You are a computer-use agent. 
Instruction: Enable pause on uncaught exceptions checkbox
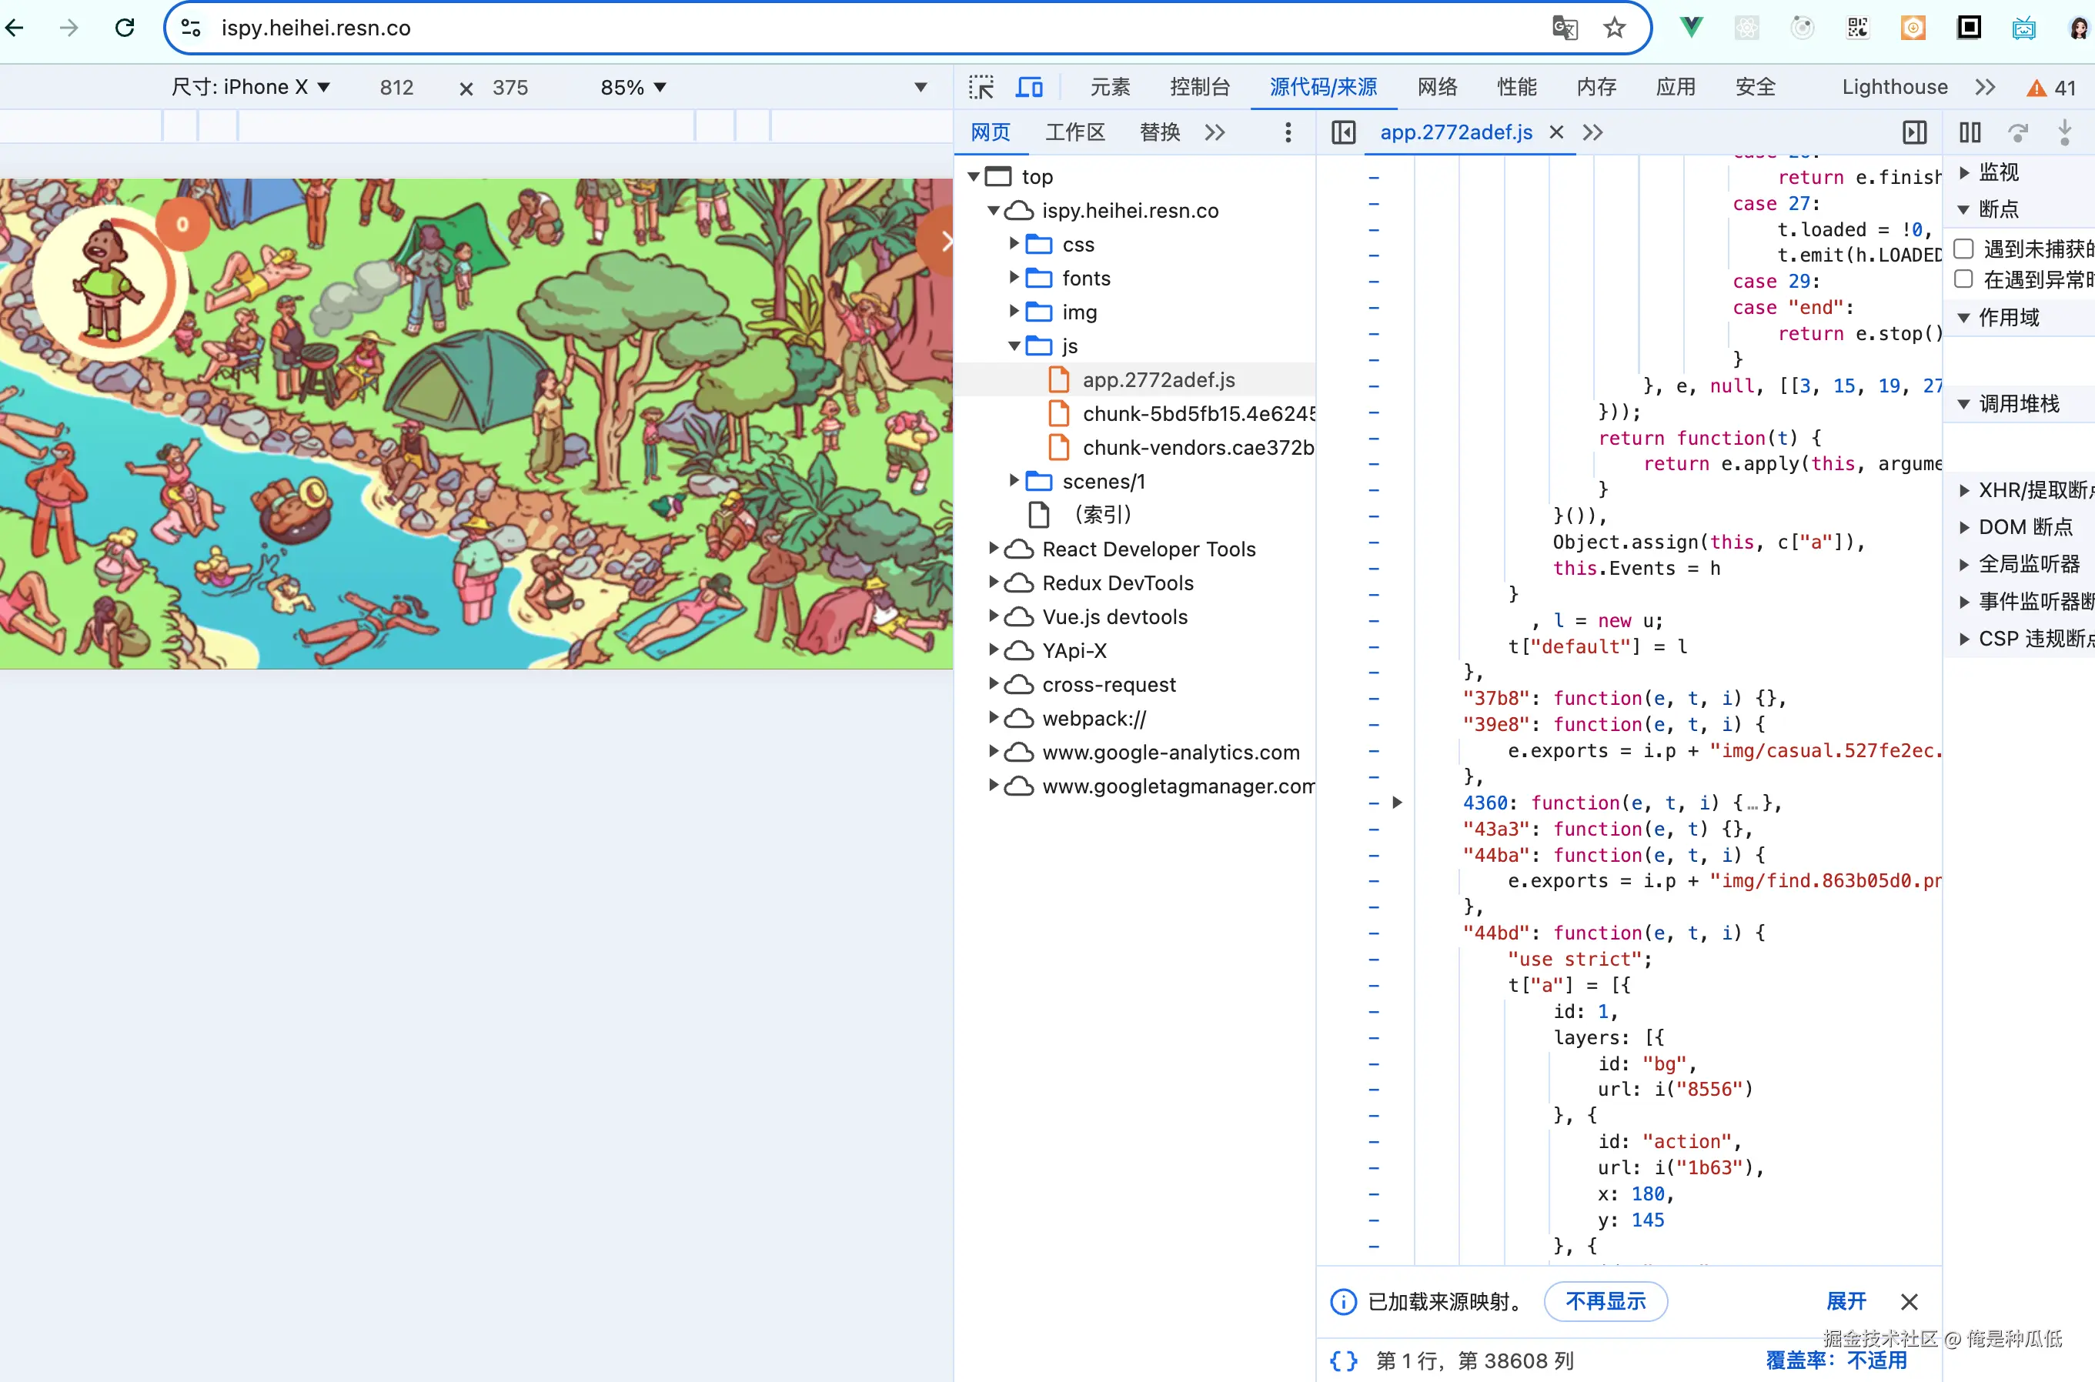pyautogui.click(x=1963, y=249)
